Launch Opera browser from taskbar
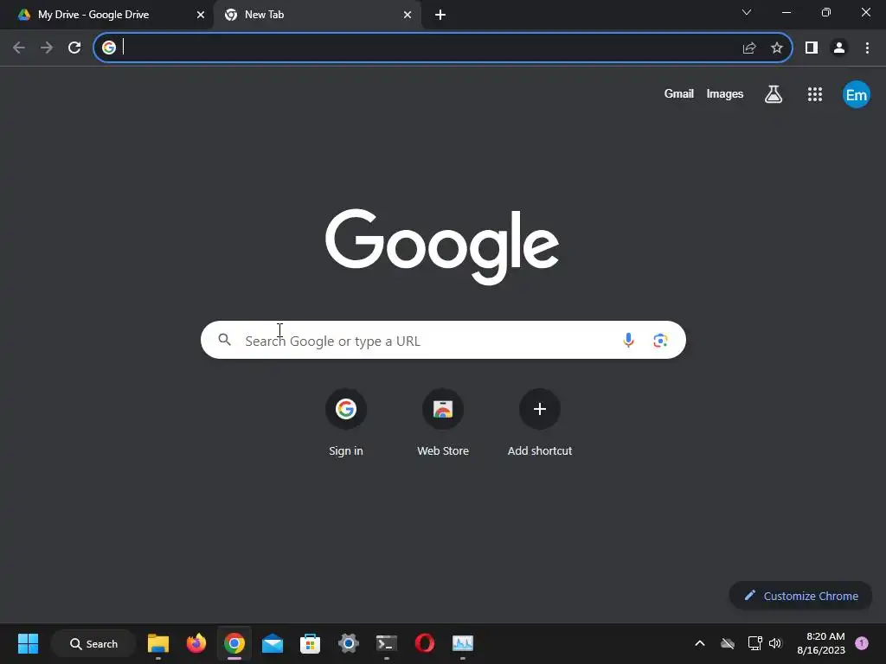The width and height of the screenshot is (886, 664). [x=424, y=643]
